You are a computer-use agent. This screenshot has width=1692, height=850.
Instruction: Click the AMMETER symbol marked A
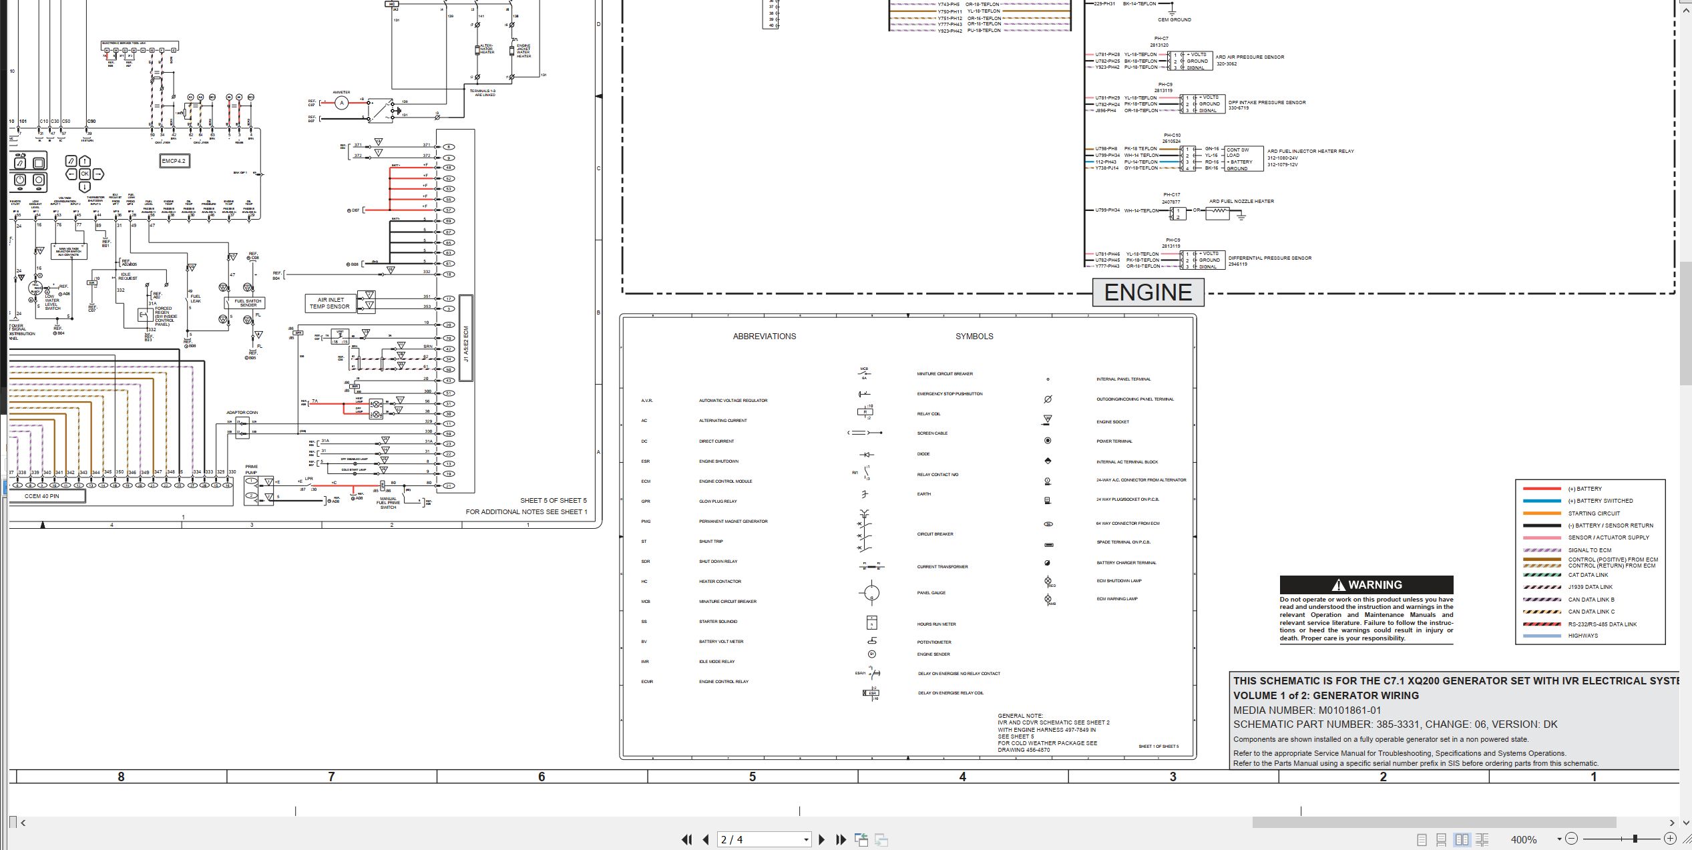click(341, 103)
